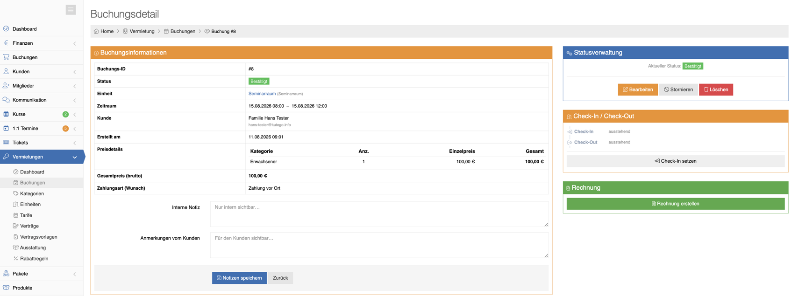Click the Finanzen euro icon
Viewport: 791px width, 296px height.
(x=6, y=43)
